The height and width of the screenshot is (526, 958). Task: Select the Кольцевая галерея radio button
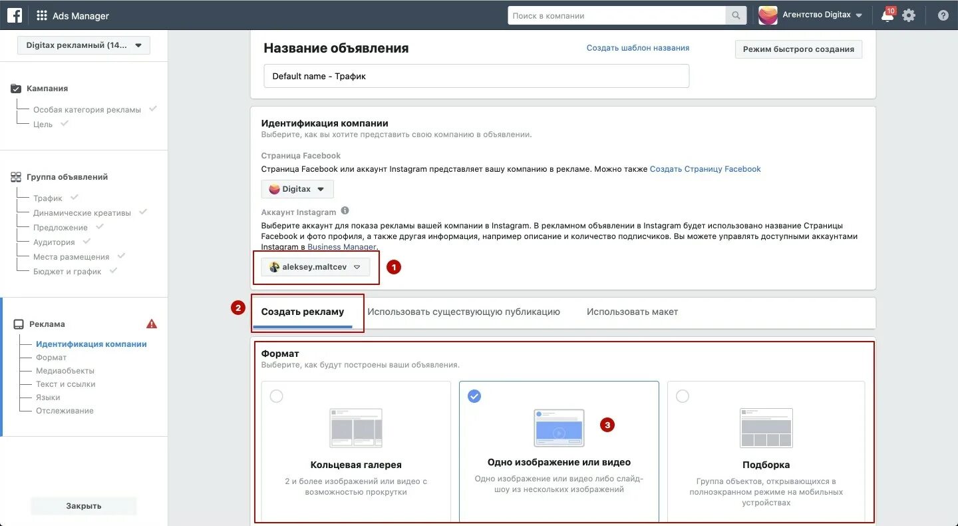pos(276,396)
